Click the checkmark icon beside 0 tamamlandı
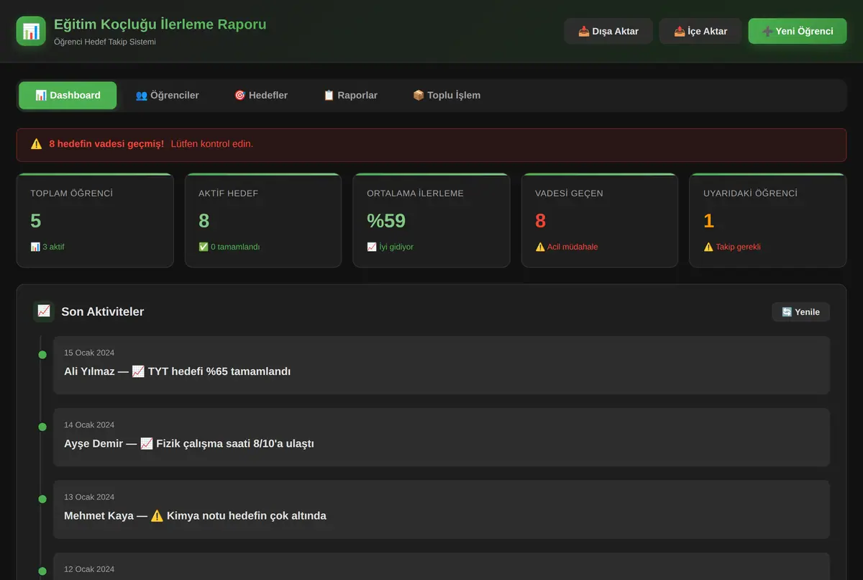Image resolution: width=863 pixels, height=580 pixels. point(204,247)
